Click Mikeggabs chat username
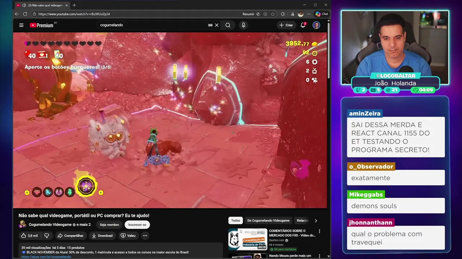The height and width of the screenshot is (259, 462). tap(366, 195)
